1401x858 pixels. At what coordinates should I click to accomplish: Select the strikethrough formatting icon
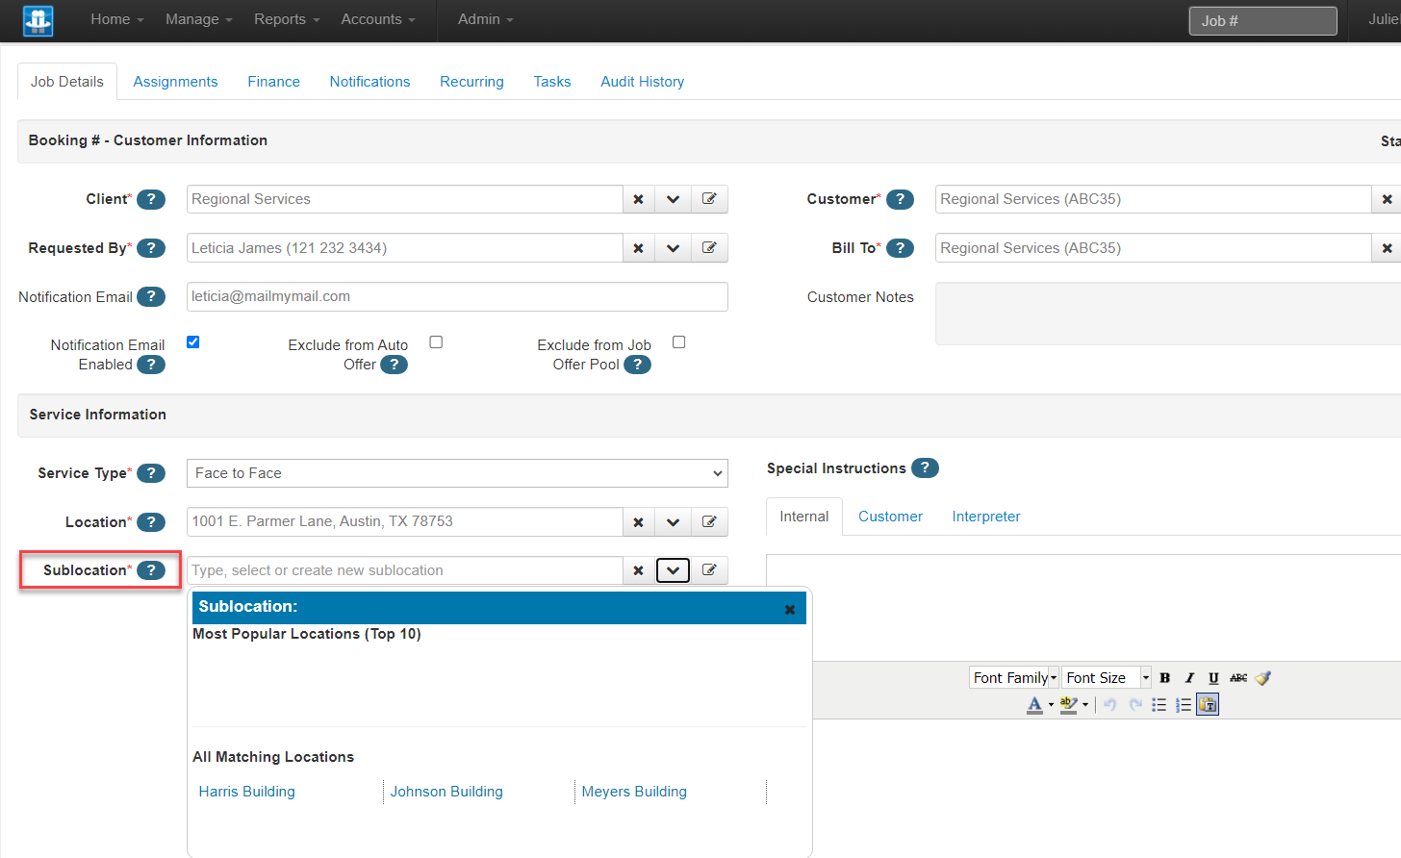[1238, 677]
